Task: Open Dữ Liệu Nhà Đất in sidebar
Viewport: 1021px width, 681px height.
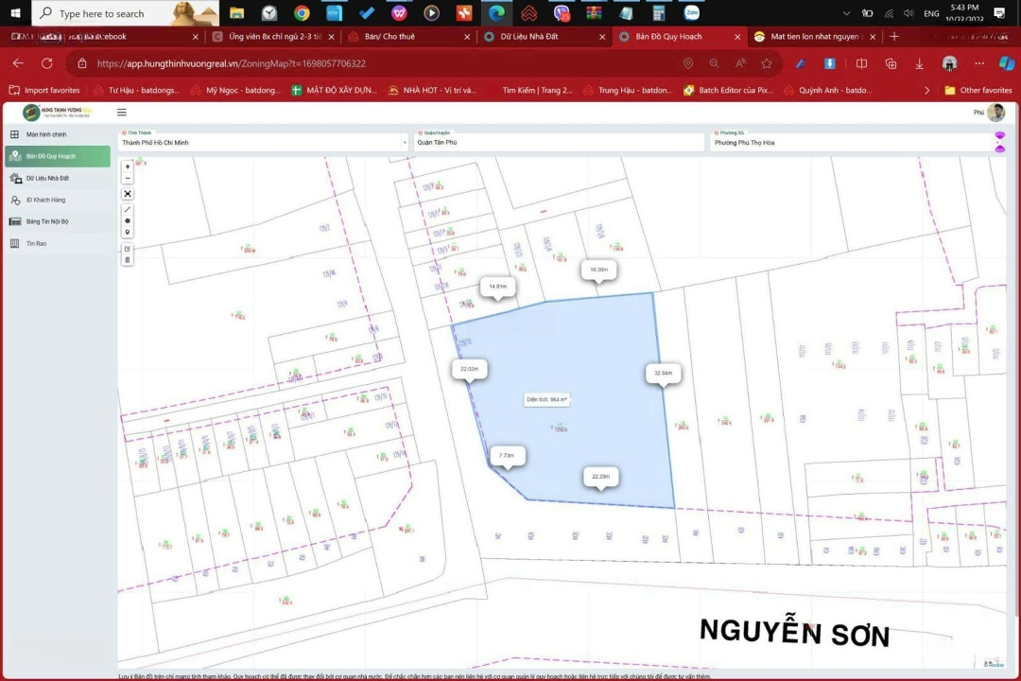Action: tap(47, 178)
